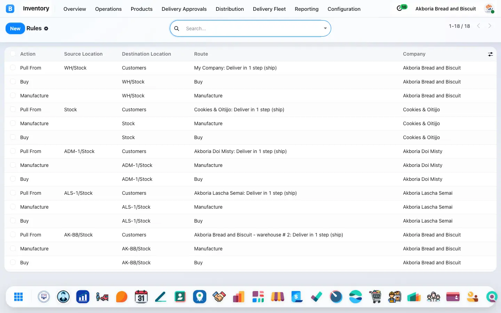Click the people group dock icon
This screenshot has height=313, width=501.
(x=434, y=297)
